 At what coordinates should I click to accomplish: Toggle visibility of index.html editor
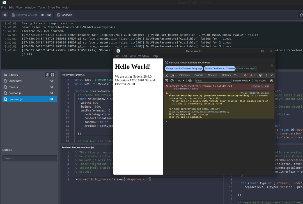(x=52, y=81)
